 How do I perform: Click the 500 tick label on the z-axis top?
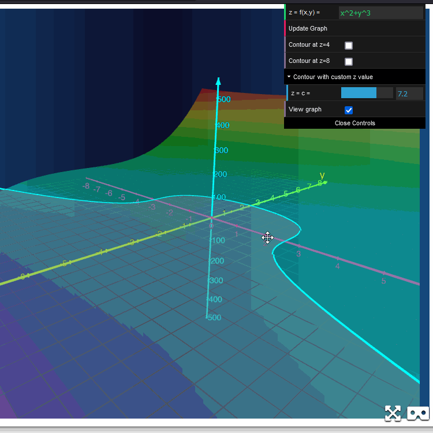point(223,99)
